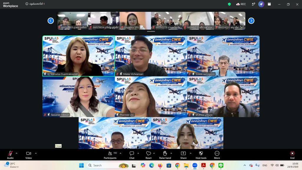This screenshot has height=170, width=302.
Task: Unmute the microphone with the Audio button
Action: pyautogui.click(x=10, y=155)
